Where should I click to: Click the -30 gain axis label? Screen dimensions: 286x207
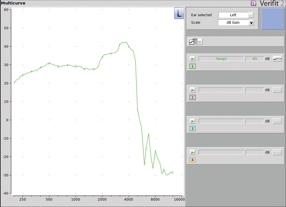point(5,175)
